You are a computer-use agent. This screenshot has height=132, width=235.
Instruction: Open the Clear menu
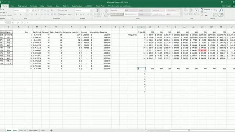click(x=205, y=15)
